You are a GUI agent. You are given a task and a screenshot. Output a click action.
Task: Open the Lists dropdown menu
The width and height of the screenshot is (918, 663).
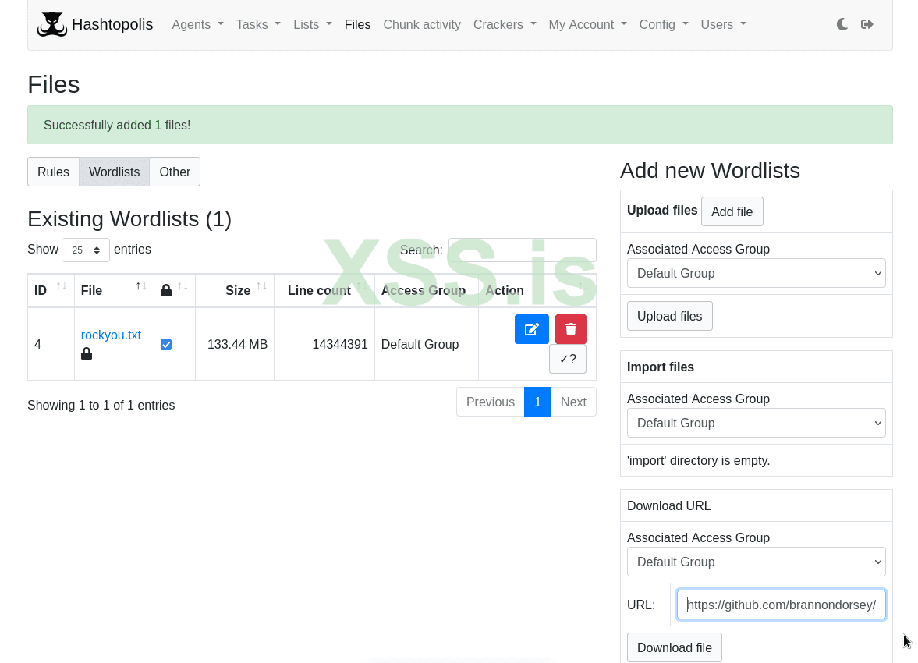click(313, 25)
